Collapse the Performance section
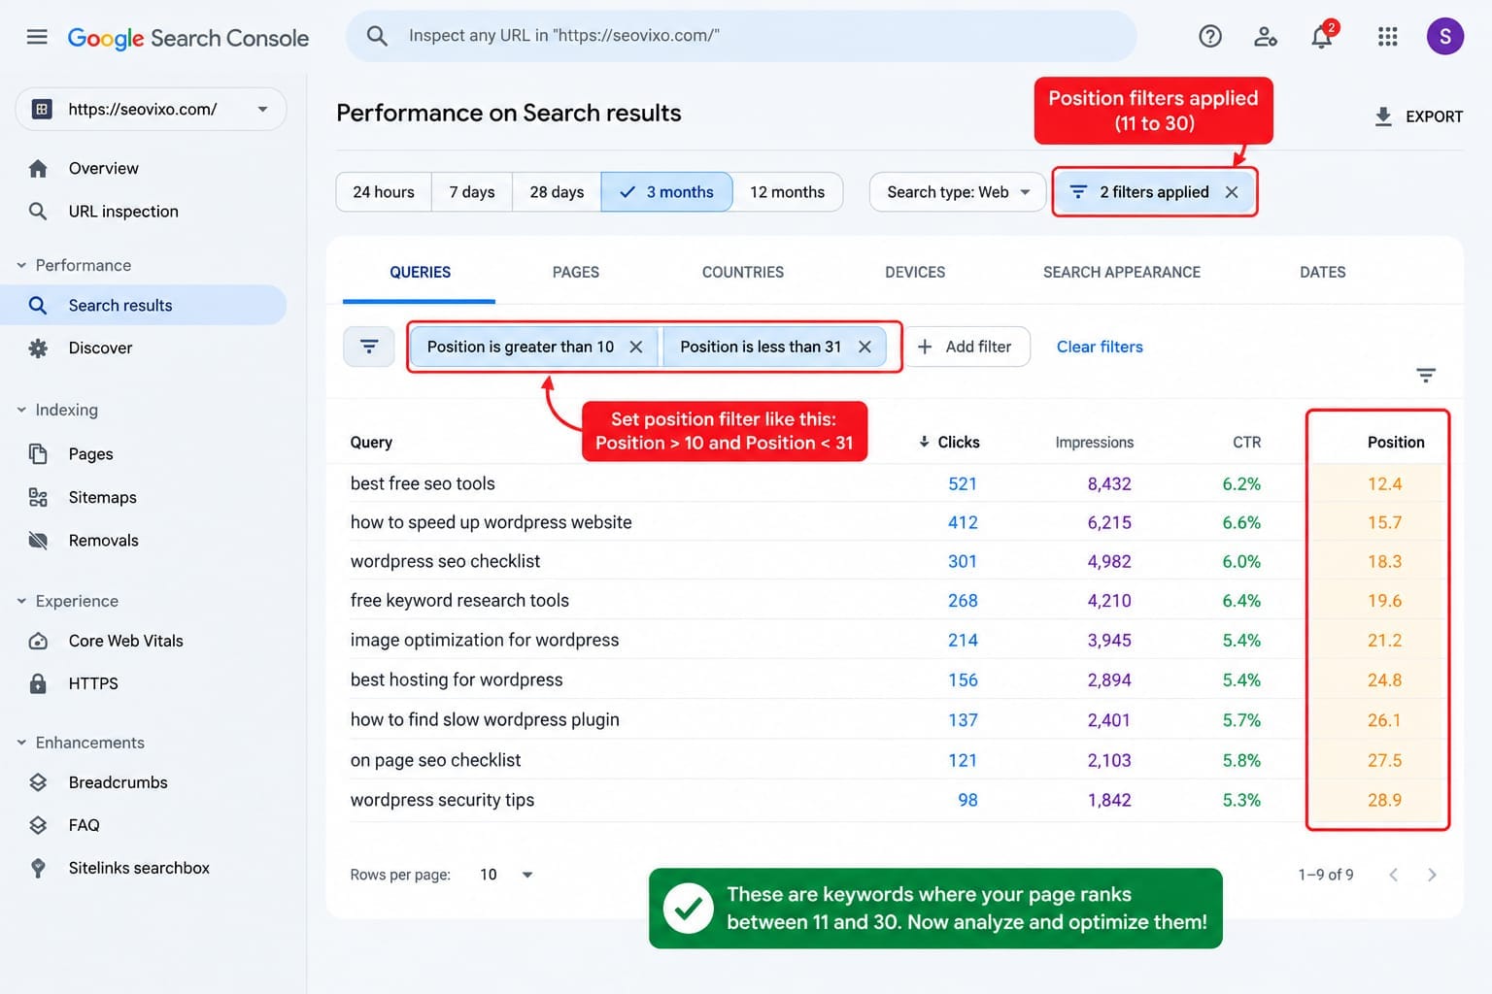 tap(21, 265)
